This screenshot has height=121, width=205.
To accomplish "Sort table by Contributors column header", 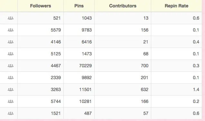I will pos(123,6).
